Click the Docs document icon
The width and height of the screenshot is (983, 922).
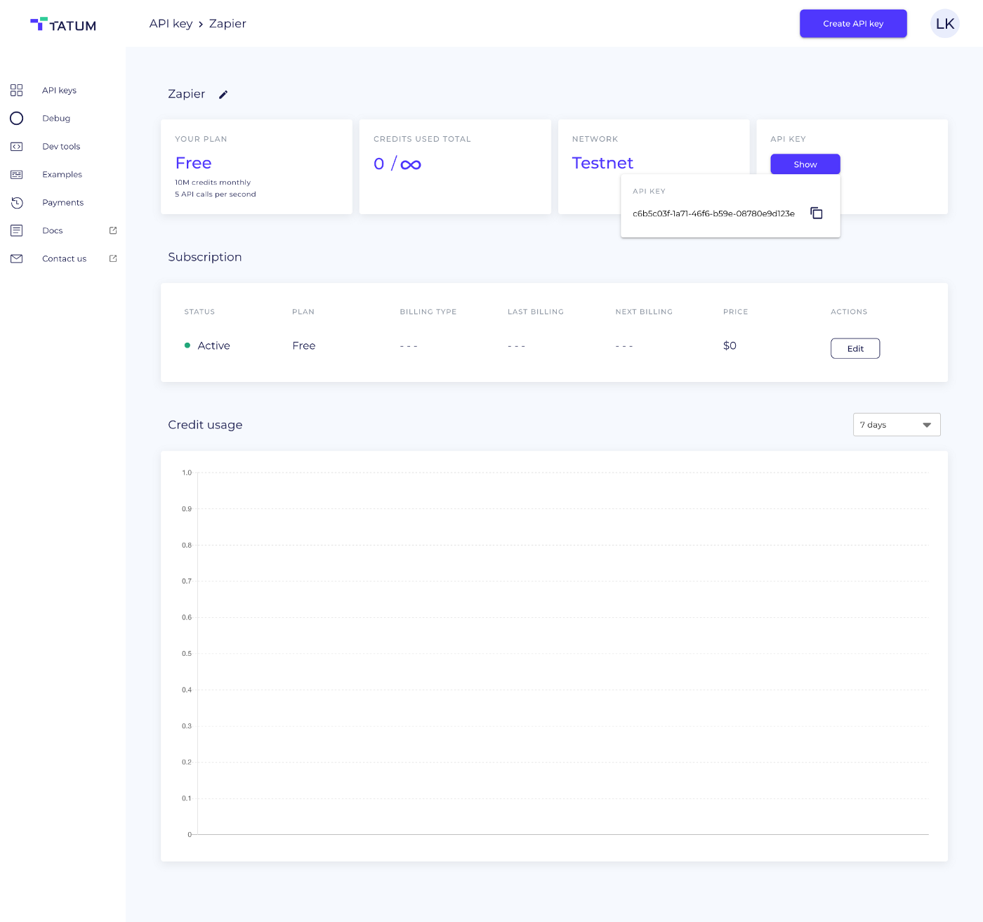(17, 230)
